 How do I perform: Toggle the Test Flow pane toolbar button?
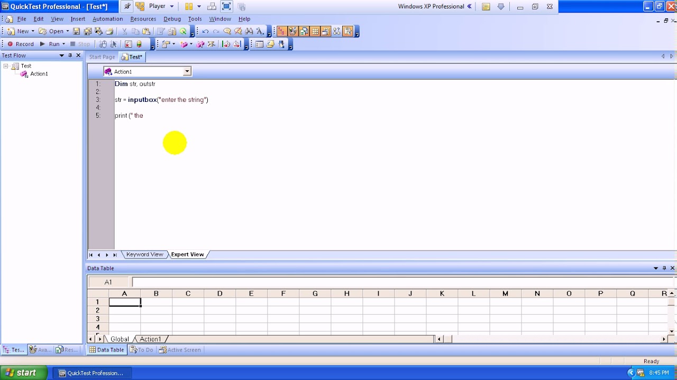[281, 32]
